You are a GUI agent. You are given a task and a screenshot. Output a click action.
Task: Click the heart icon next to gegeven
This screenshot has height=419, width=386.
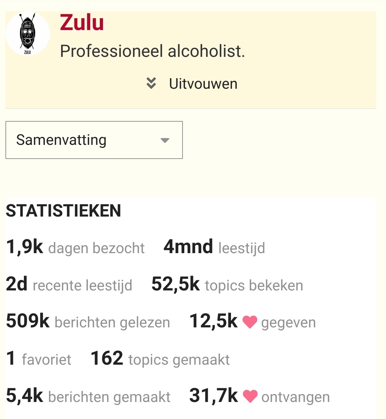(x=250, y=322)
